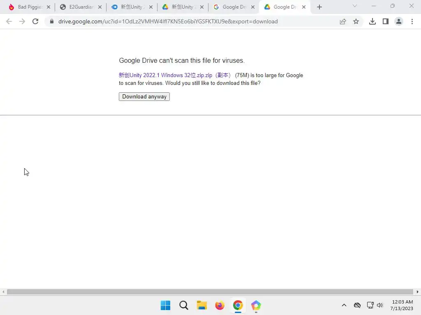Go forward to the next page
Image resolution: width=421 pixels, height=315 pixels.
coord(22,21)
